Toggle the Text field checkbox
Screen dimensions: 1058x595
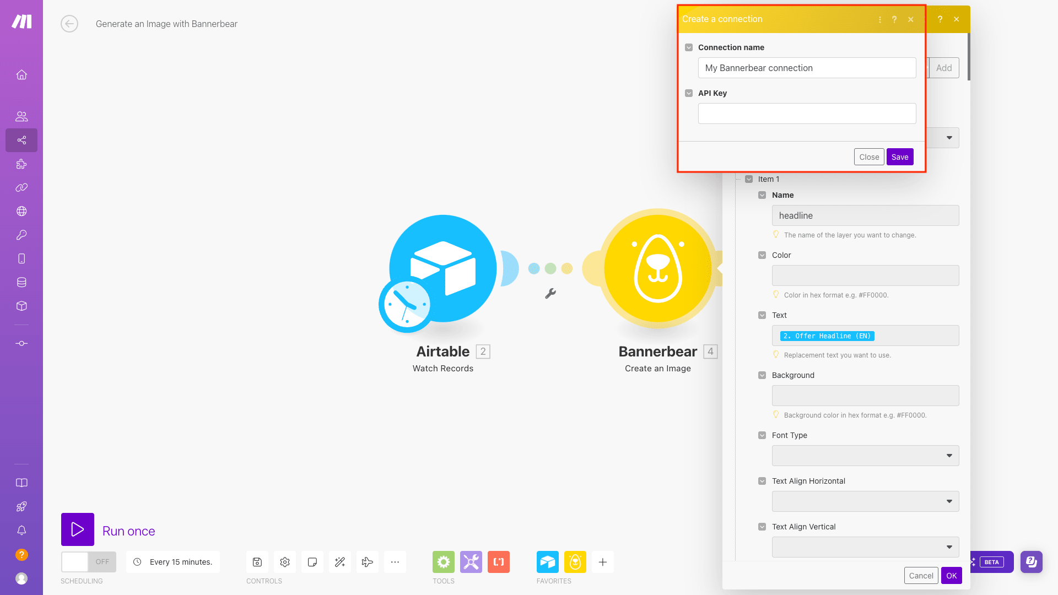click(762, 315)
